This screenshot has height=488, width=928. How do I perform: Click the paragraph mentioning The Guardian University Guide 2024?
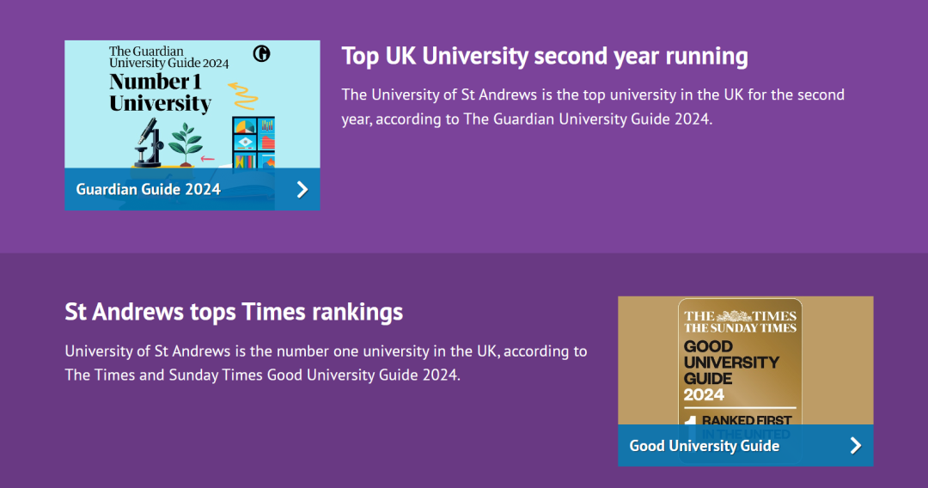point(593,107)
